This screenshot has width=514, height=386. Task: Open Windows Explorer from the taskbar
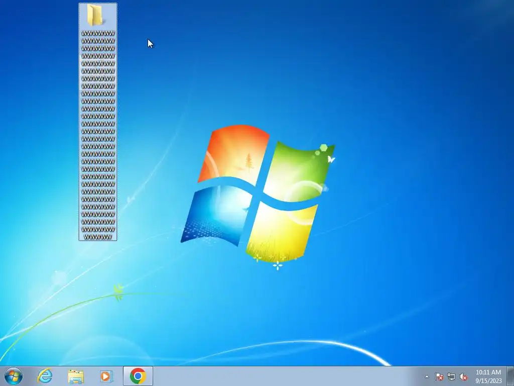point(76,376)
